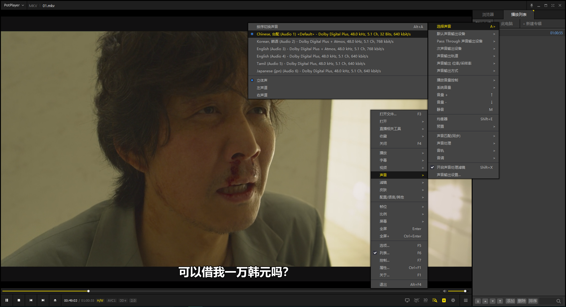
Task: Click 删除 to remove playlist item
Action: pos(521,301)
